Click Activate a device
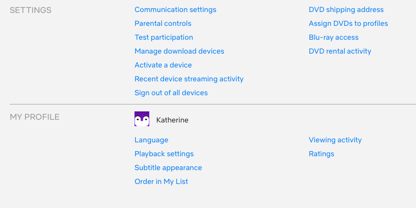 click(163, 65)
